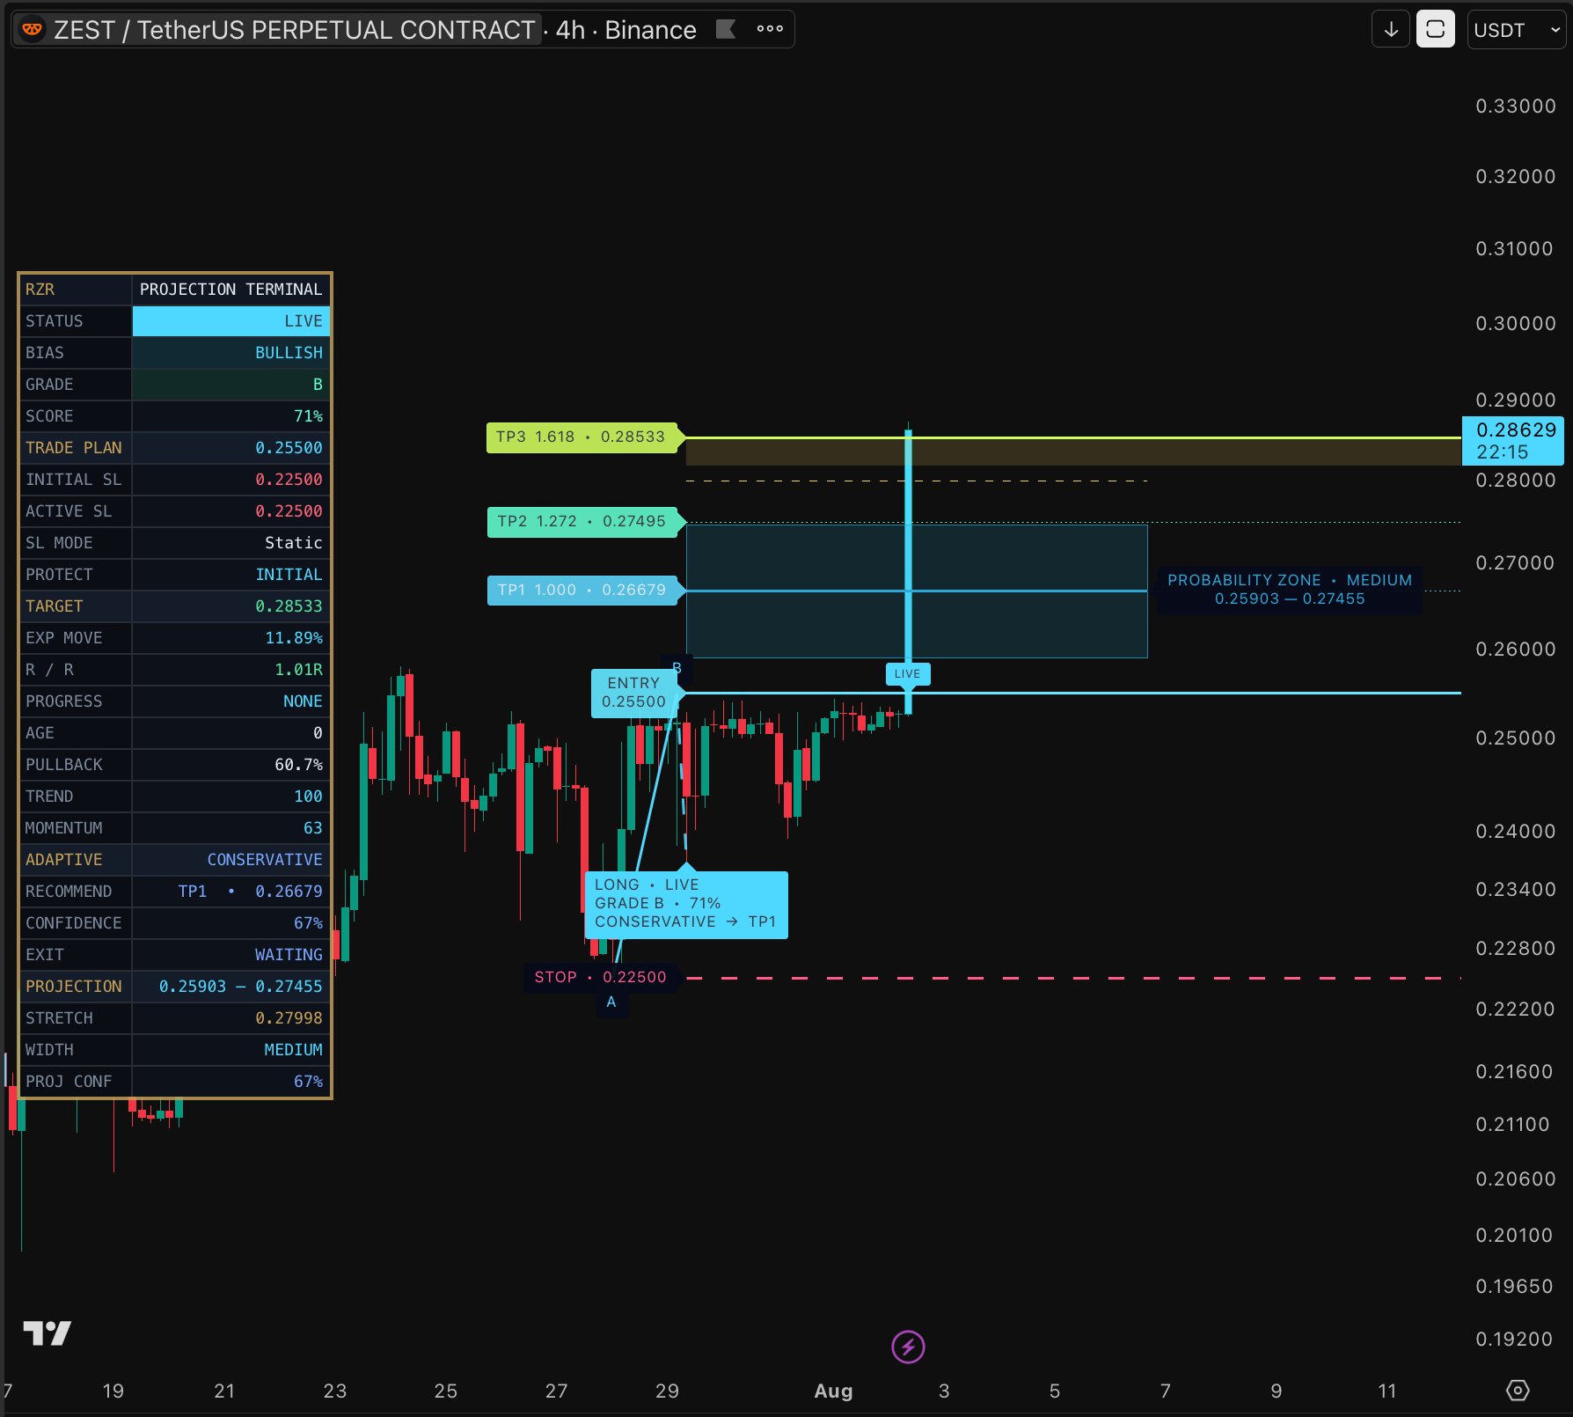Click the Probability Zone Medium label

1289,590
